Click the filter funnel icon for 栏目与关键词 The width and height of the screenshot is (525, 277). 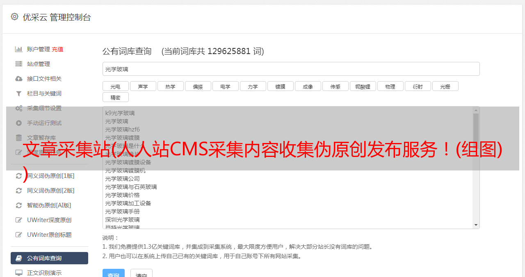[19, 93]
